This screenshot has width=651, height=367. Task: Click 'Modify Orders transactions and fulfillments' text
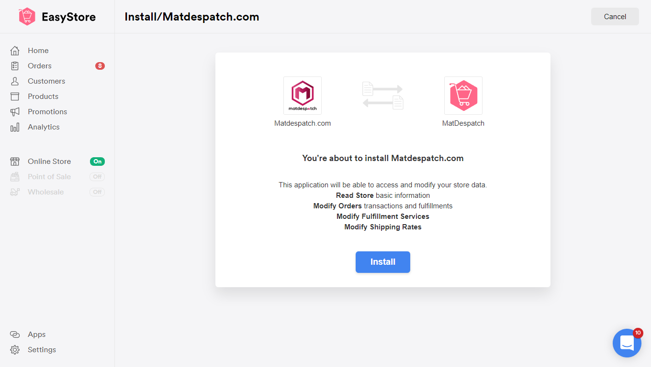[x=383, y=206]
